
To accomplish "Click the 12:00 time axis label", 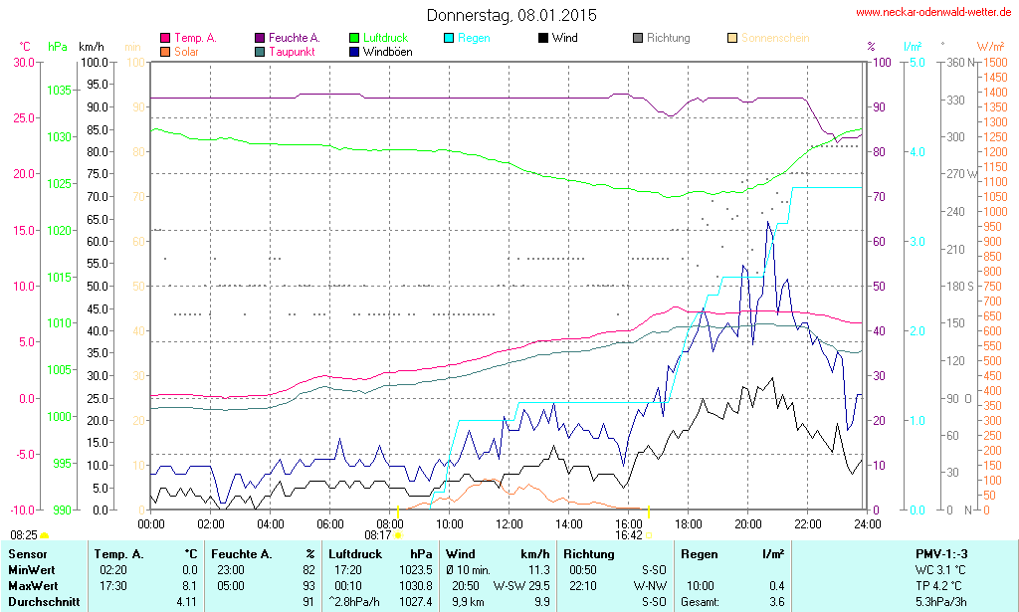I will (x=509, y=523).
